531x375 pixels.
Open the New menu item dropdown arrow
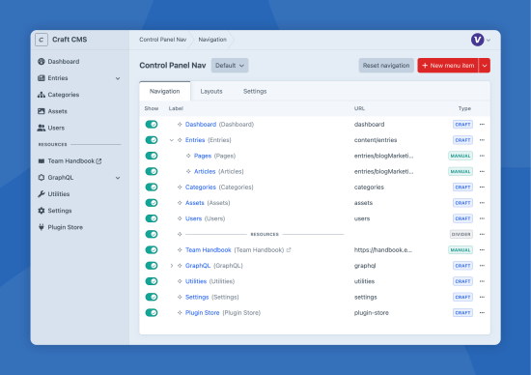pyautogui.click(x=485, y=66)
